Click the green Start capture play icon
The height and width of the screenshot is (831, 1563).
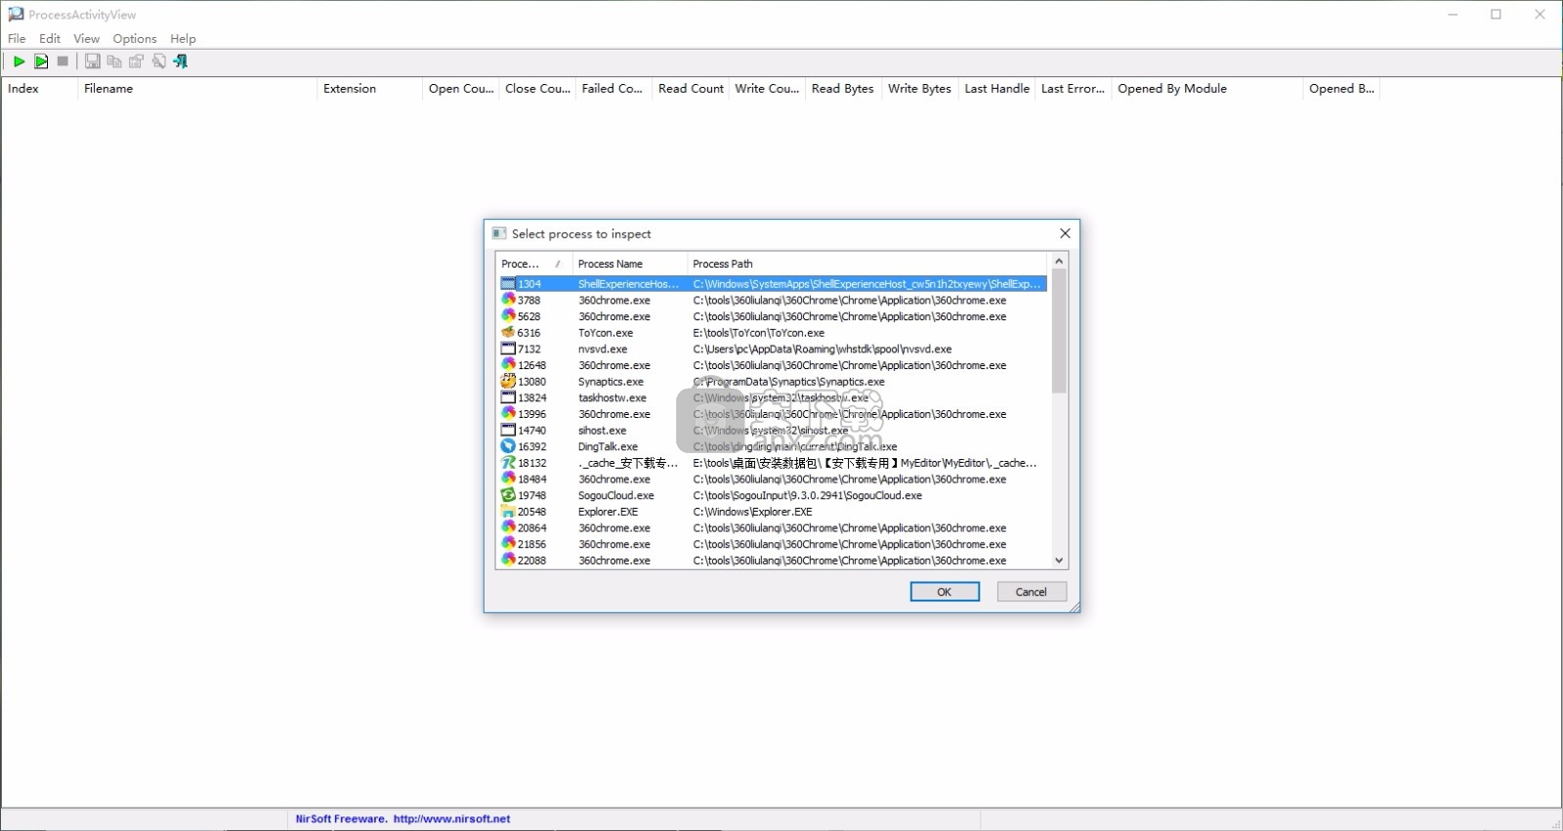click(19, 62)
